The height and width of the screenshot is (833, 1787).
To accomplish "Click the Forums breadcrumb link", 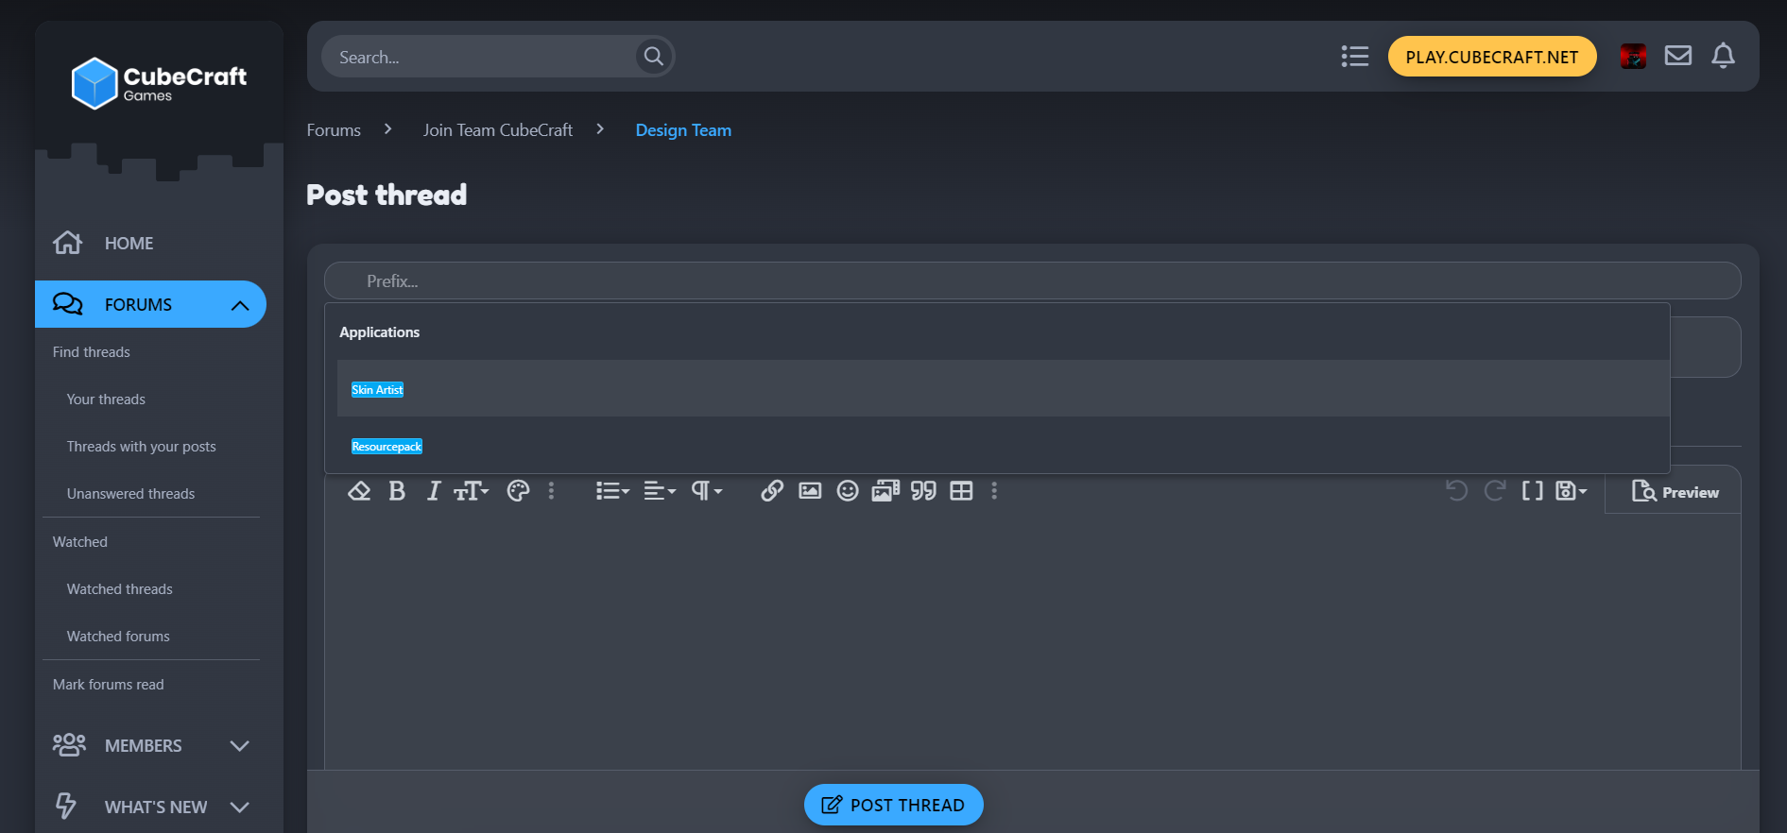I will click(334, 129).
